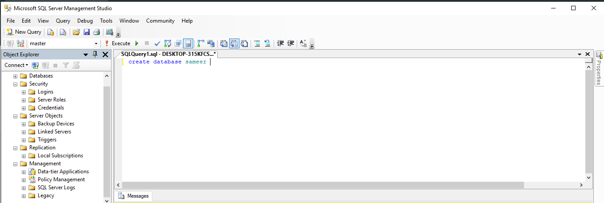Click the Connect Object Explorer computer icon

35,65
